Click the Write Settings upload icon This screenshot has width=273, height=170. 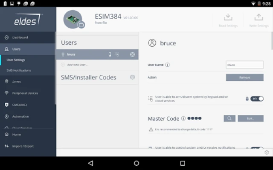258,17
